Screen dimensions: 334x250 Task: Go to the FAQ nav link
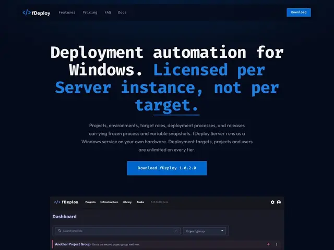pos(108,12)
